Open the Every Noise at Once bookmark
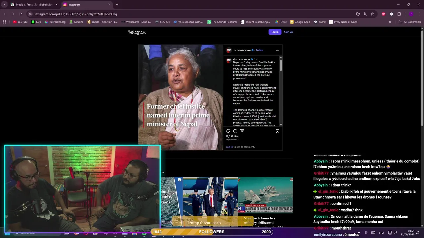 pos(343,22)
